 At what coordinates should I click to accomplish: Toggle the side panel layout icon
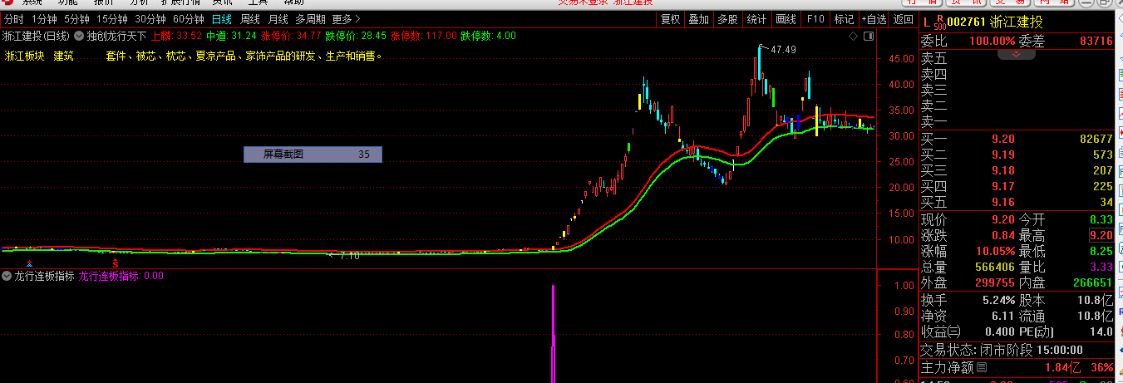[868, 37]
